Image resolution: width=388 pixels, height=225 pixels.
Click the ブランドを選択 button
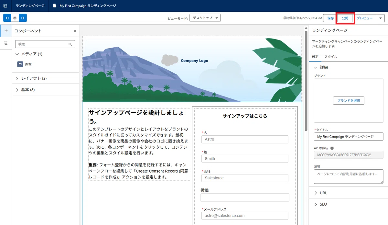(349, 100)
